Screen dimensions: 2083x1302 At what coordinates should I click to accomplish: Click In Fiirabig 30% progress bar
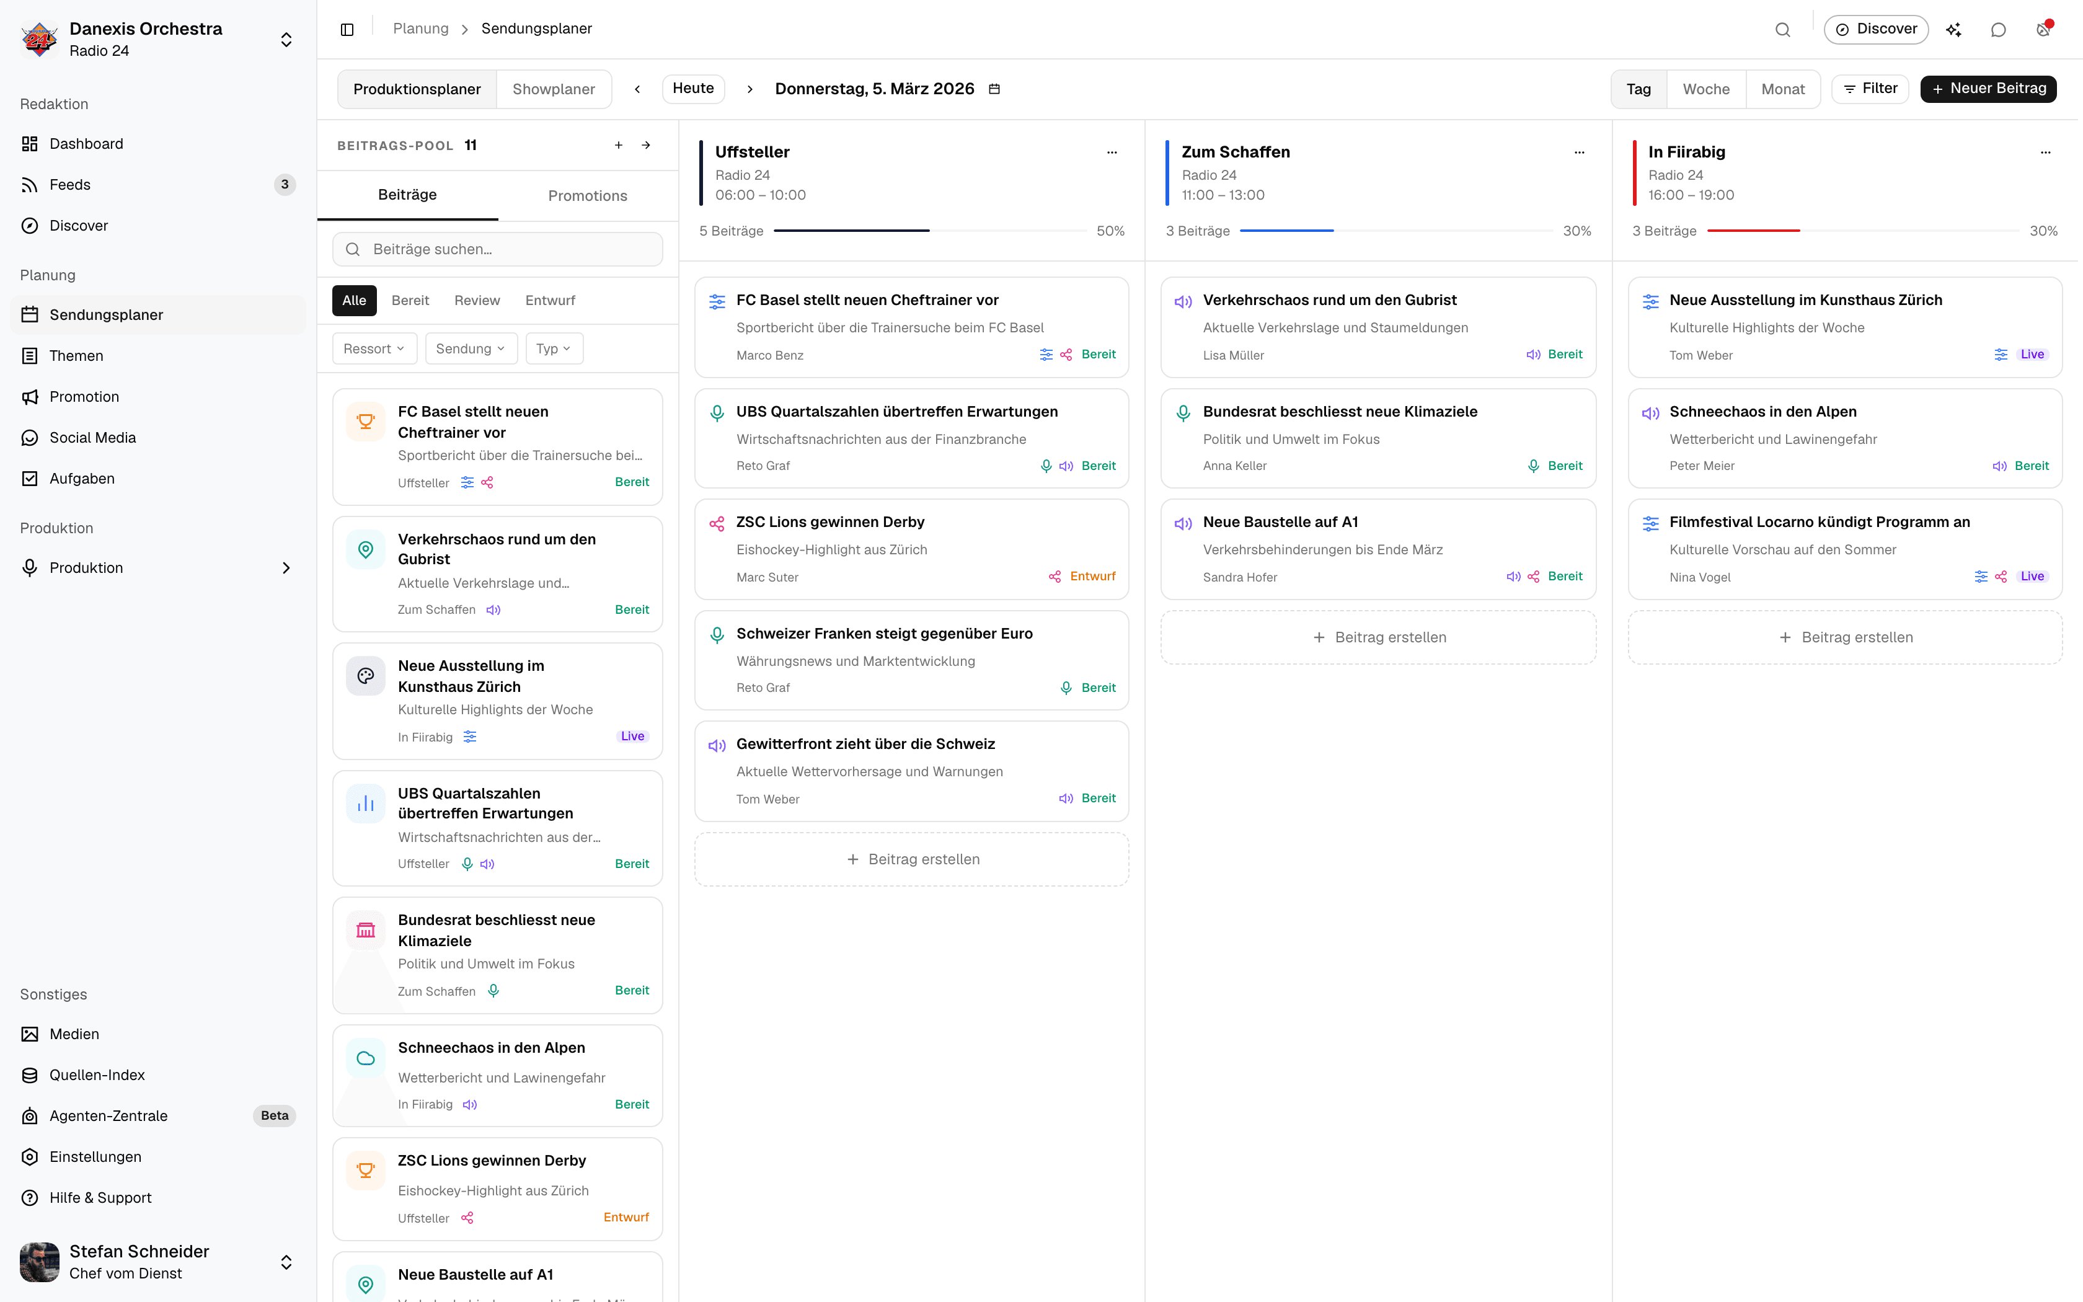click(x=1863, y=231)
